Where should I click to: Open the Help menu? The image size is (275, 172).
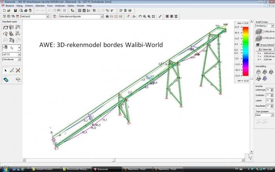(x=89, y=6)
